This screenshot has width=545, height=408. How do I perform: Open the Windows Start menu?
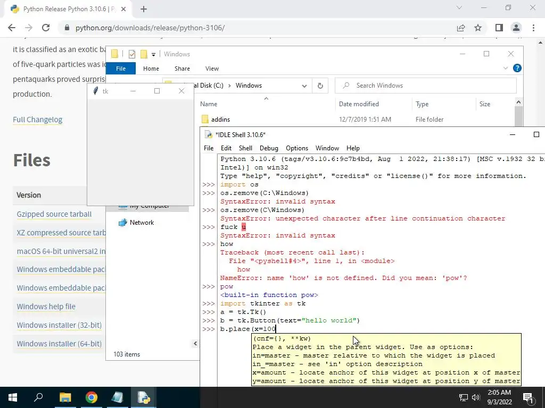(x=13, y=397)
